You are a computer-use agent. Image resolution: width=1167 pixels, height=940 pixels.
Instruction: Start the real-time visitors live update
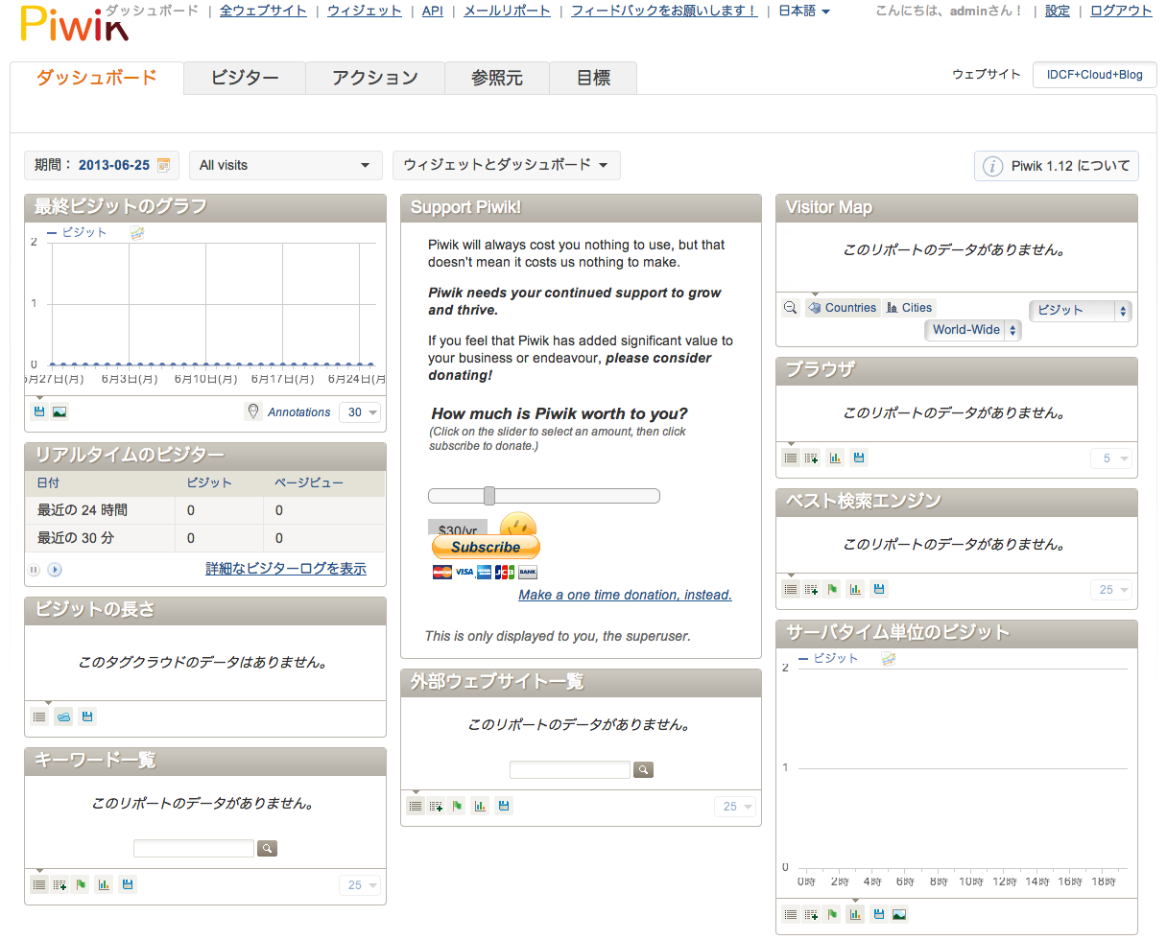[x=55, y=570]
